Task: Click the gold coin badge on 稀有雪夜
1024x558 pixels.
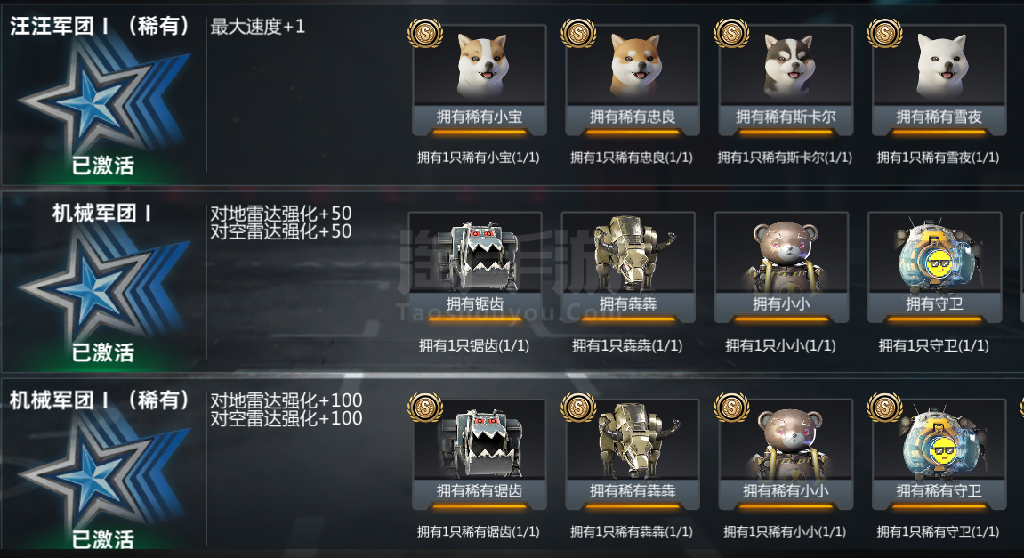Action: click(885, 32)
